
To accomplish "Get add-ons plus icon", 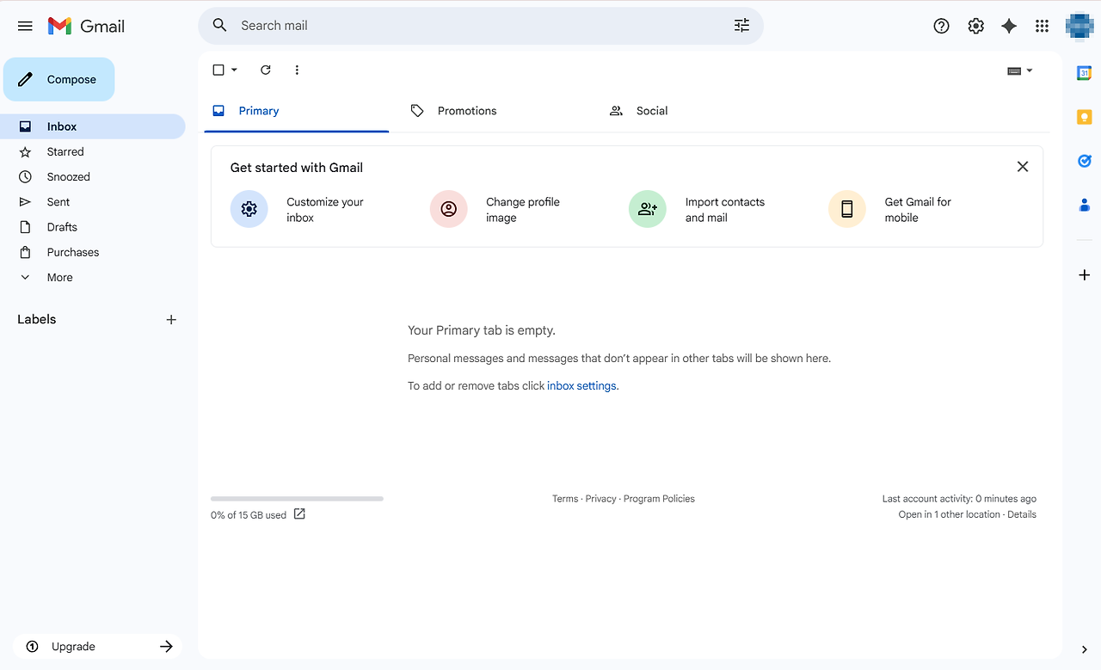I will click(x=1085, y=275).
